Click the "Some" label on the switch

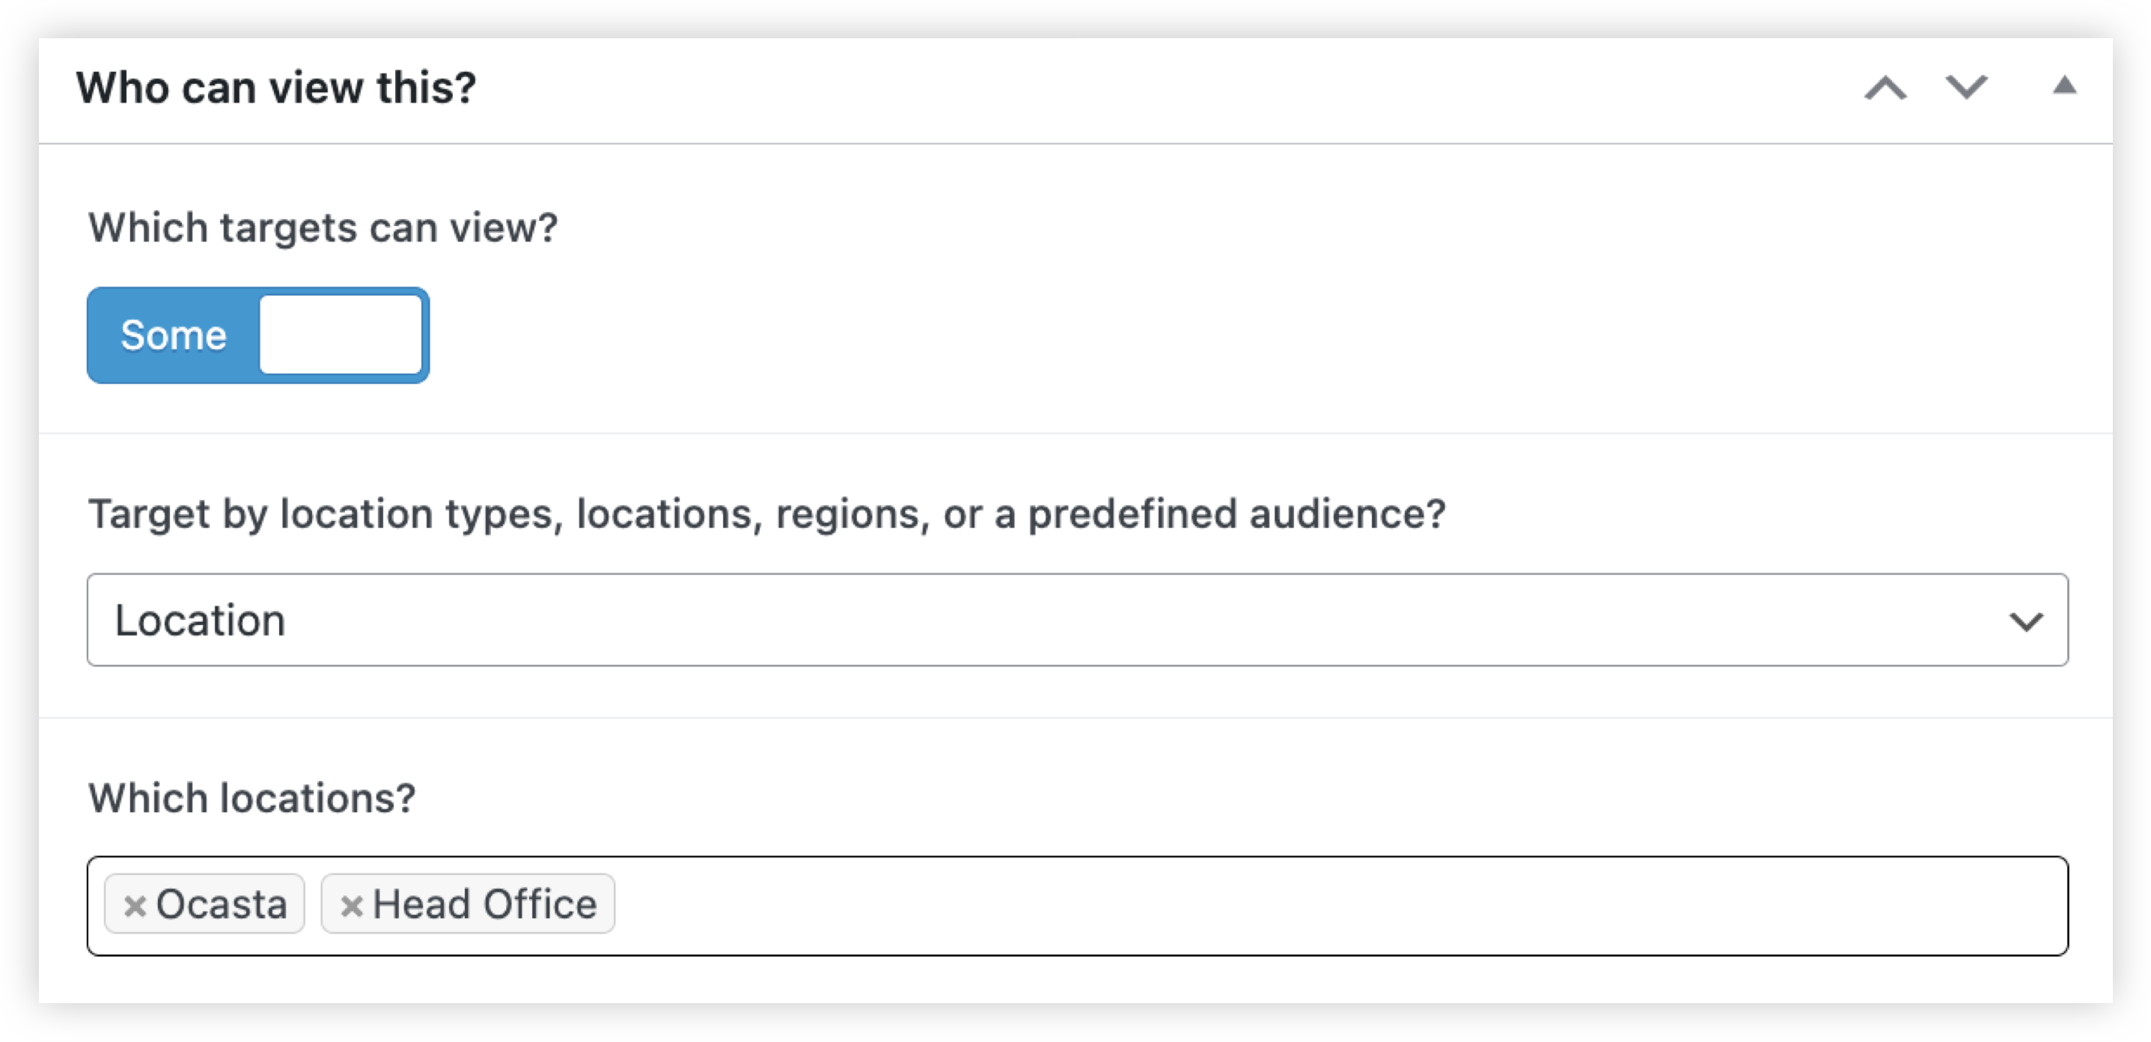[174, 335]
